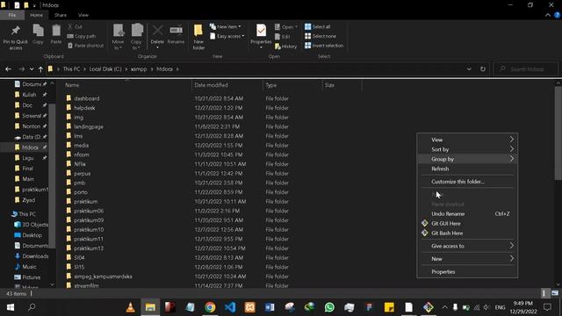562x316 pixels.
Task: Open recent locations dropdown arrow
Action: coord(32,68)
